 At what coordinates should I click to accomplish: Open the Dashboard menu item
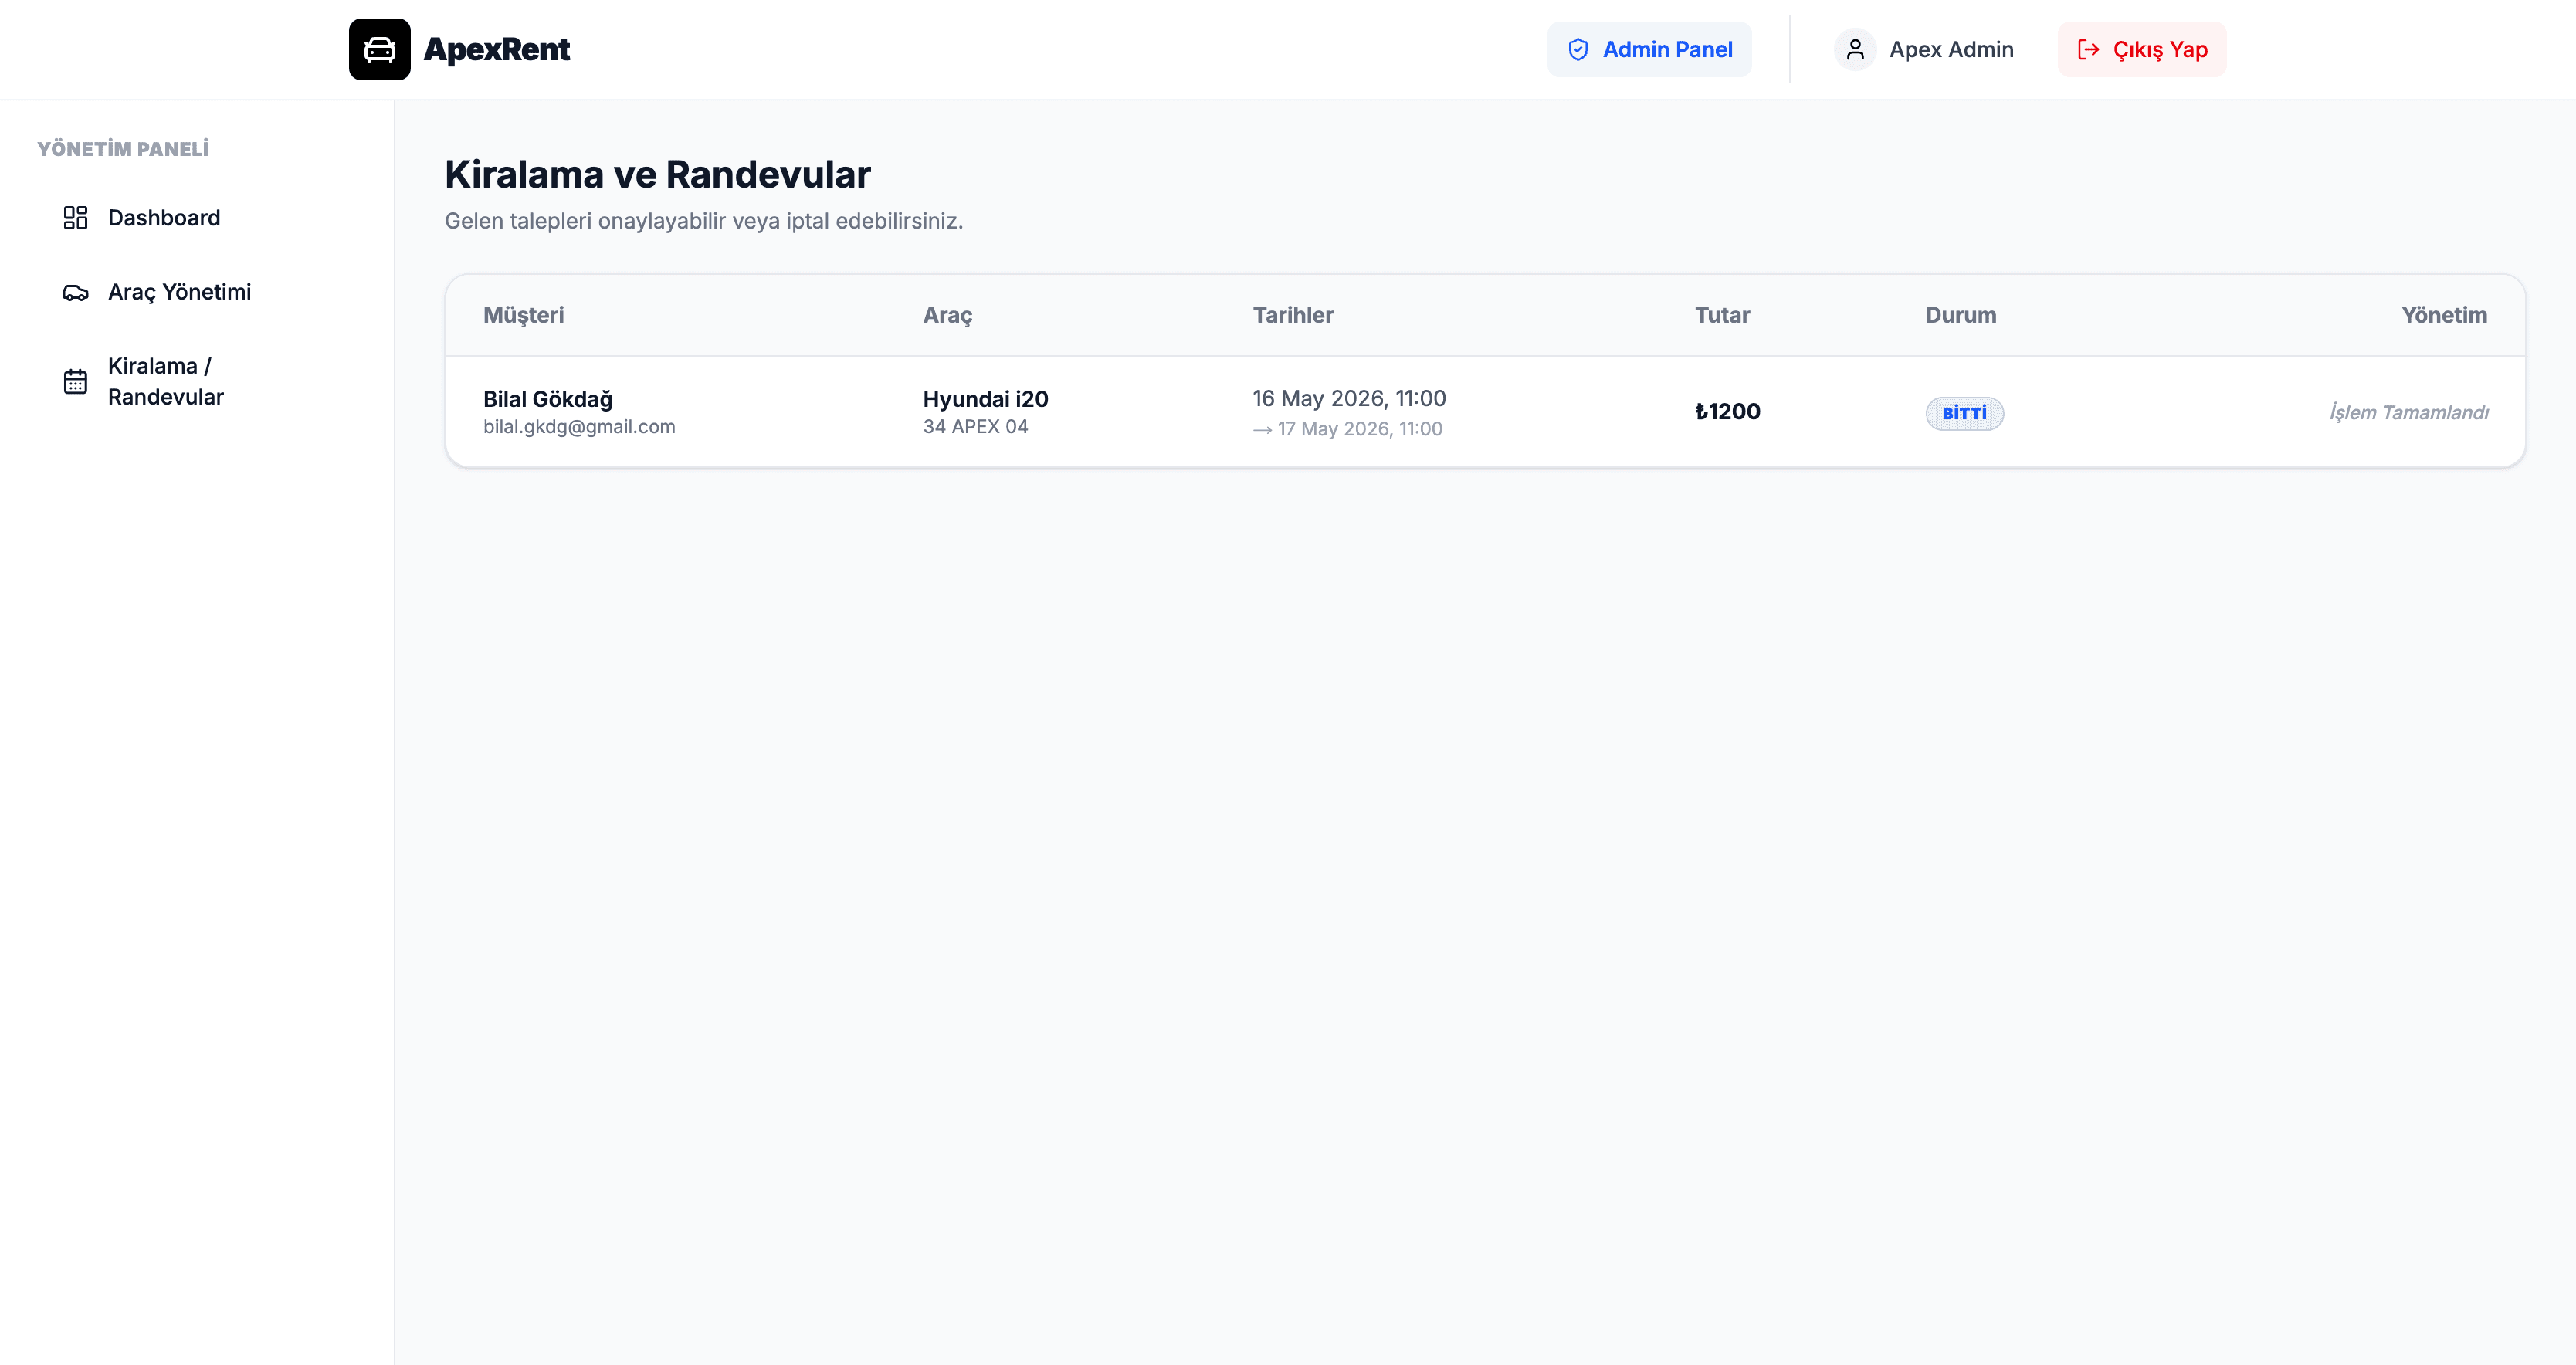click(x=197, y=218)
